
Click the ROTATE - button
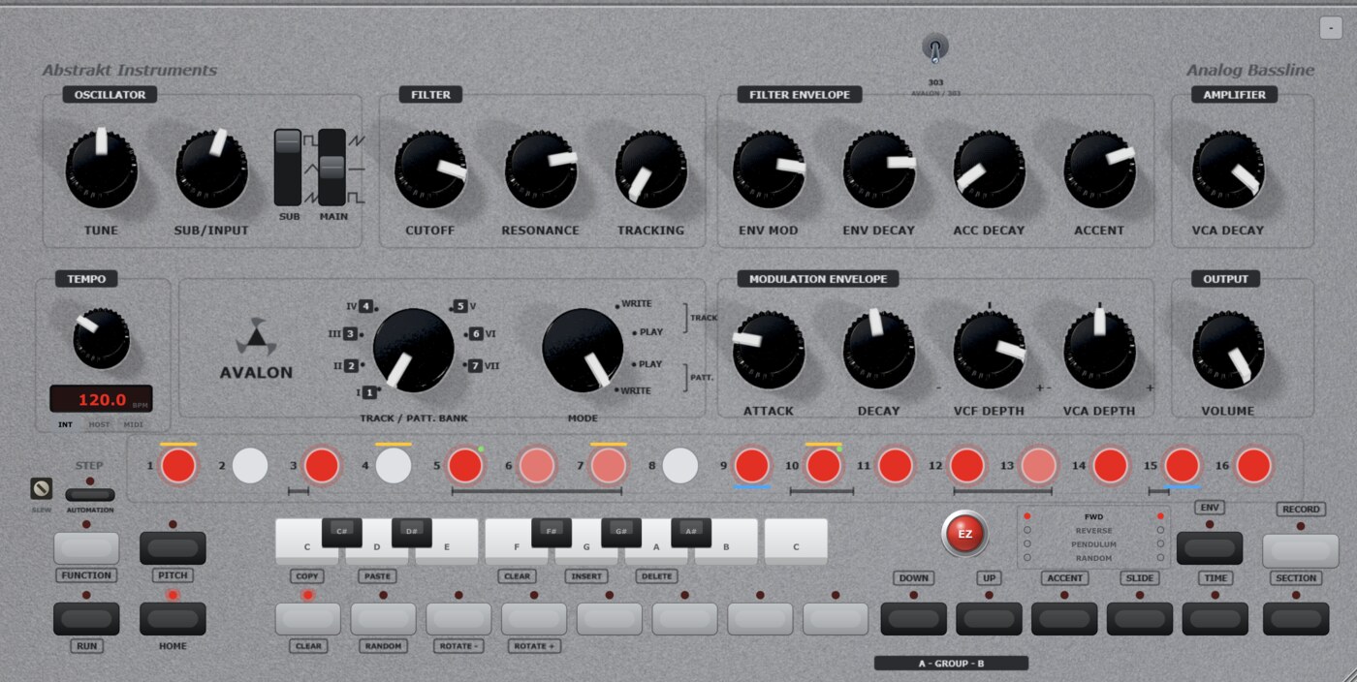(458, 619)
